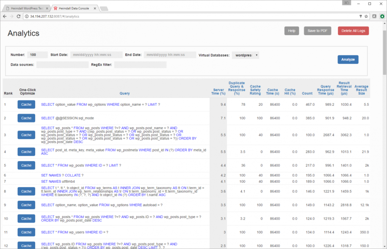Click count value 467.0
387x249 pixels.
[x=310, y=105]
